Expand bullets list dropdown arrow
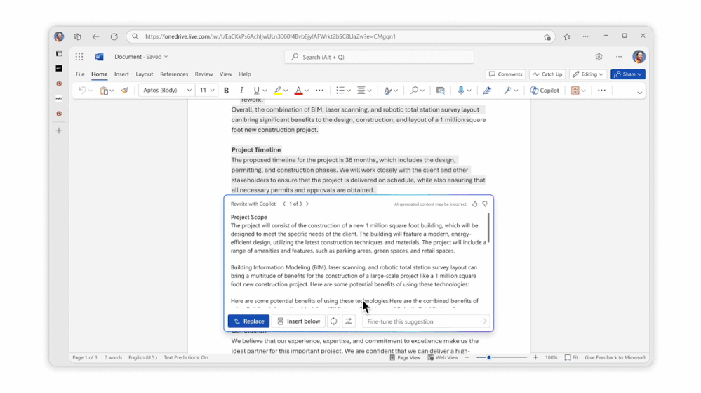This screenshot has height=393, width=701. pos(349,91)
